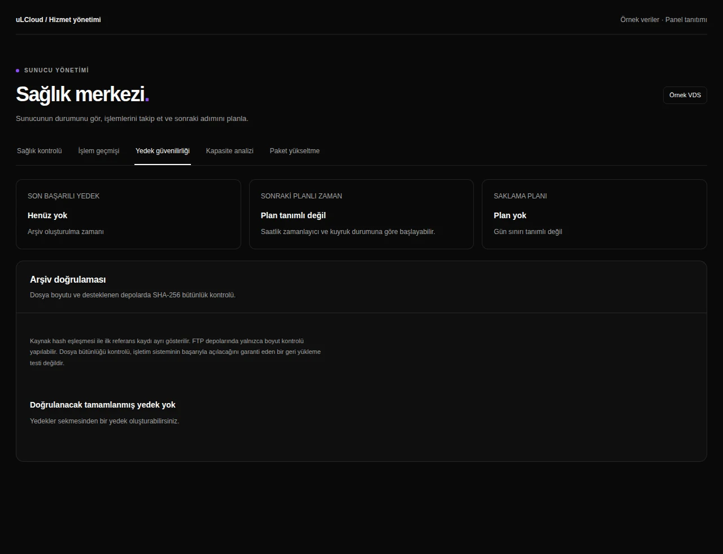Viewport: 723px width, 554px height.
Task: Click the Kaynak hash eşleşmesi note paragraph
Action: pos(175,352)
